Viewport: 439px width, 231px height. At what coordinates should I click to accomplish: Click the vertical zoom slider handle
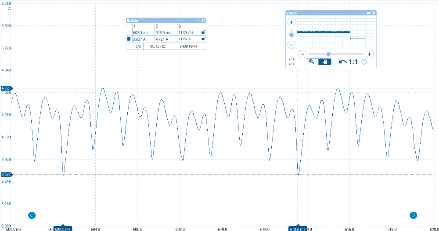[x=291, y=35]
